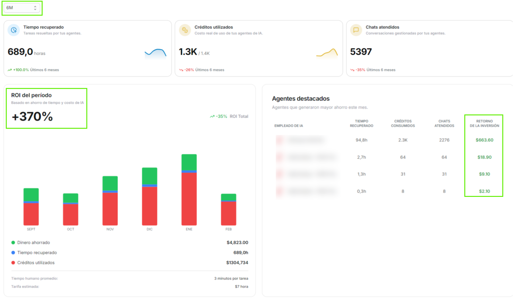Click the Créditos utilizados coins icon
513x300 pixels.
tap(185, 30)
